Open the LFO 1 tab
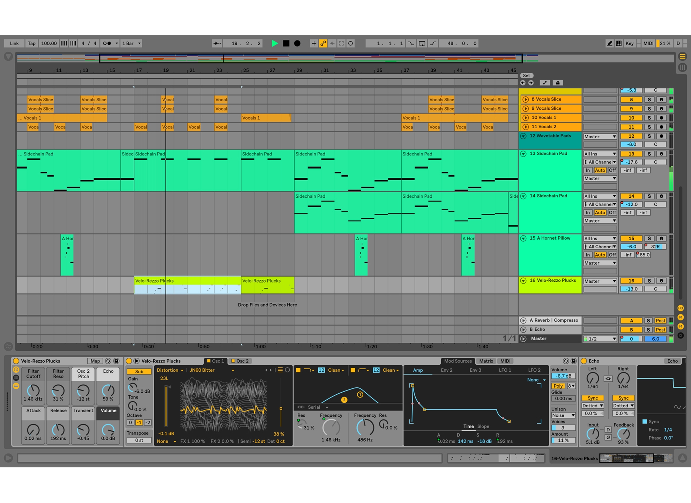 [x=505, y=370]
